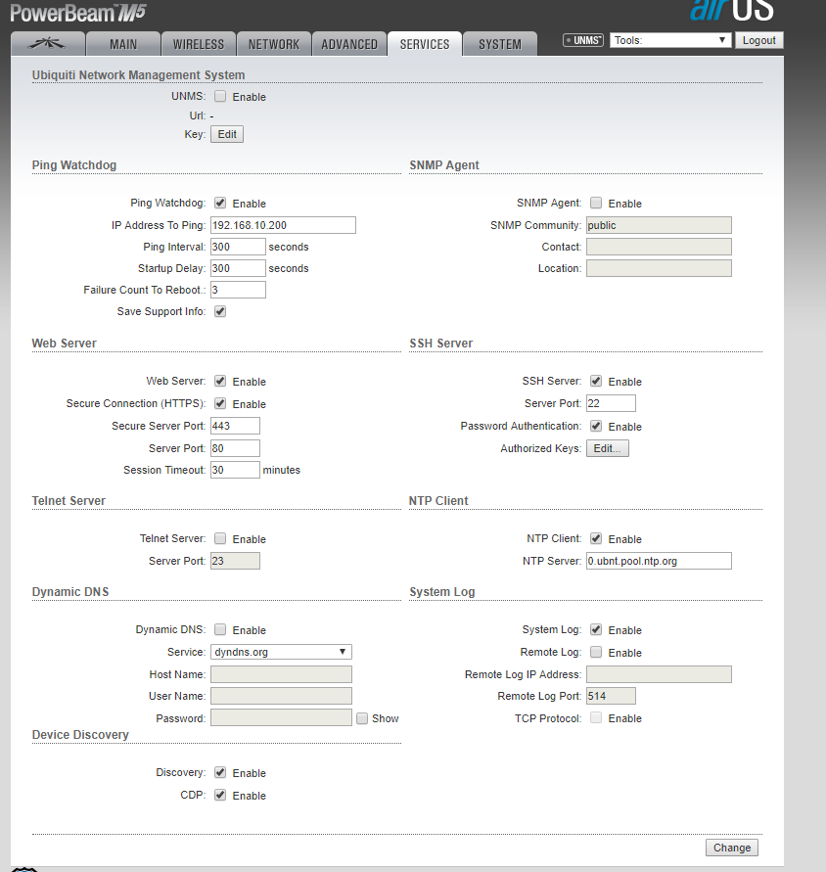Open the SYSTEM tab
The image size is (826, 872).
coord(500,44)
